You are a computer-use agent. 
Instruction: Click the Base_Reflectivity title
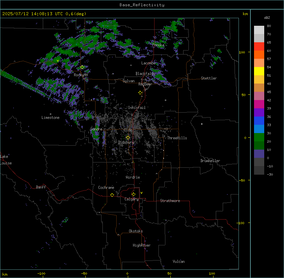pos(142,5)
